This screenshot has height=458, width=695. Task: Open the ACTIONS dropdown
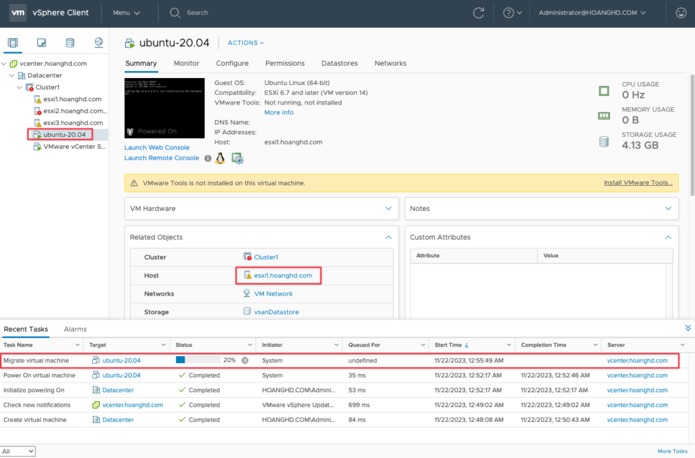[246, 43]
